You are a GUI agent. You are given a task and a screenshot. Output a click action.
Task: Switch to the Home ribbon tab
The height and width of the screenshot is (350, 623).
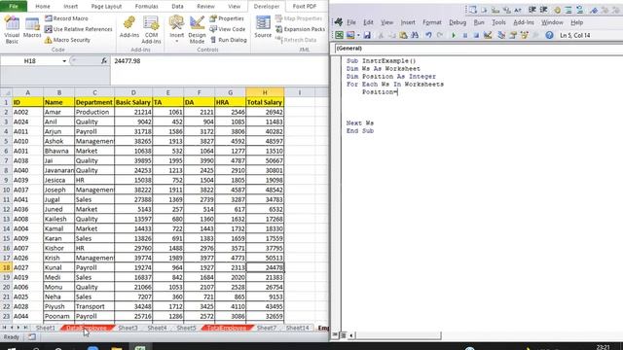pyautogui.click(x=43, y=7)
